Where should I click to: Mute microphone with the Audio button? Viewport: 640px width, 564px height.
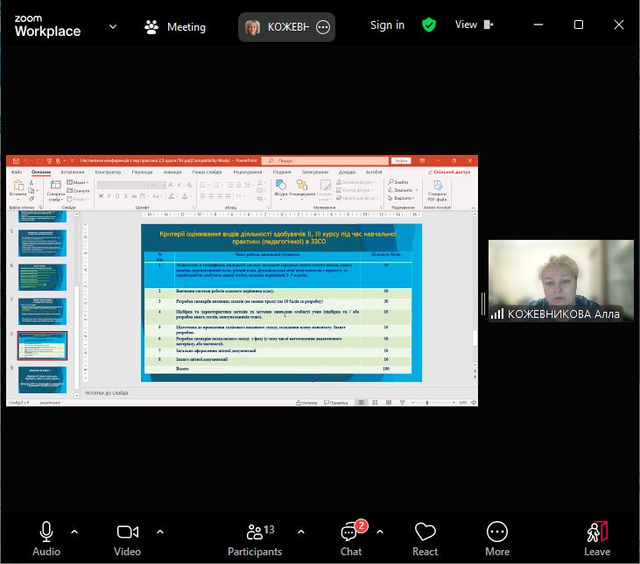tap(46, 538)
